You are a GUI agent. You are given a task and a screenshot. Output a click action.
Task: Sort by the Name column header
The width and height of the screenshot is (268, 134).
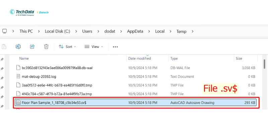coord(24,58)
